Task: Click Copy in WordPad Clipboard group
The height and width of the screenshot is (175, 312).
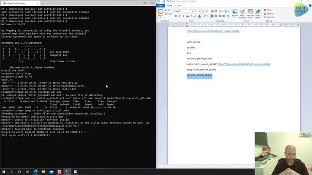Action: 168,14
